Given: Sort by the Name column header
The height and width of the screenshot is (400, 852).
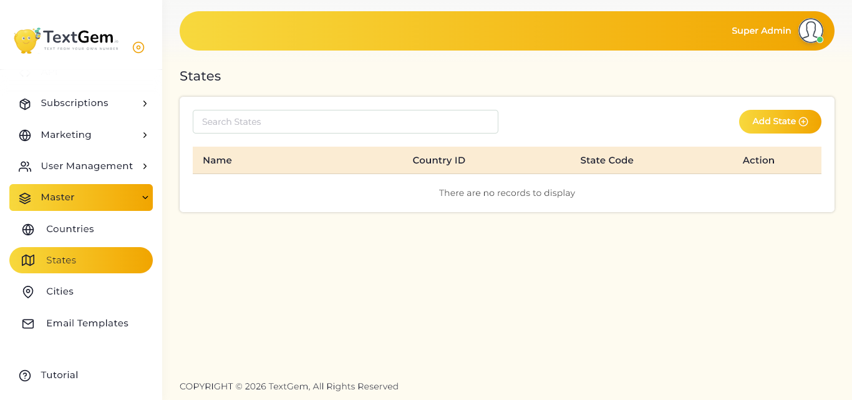Looking at the screenshot, I should pos(217,160).
